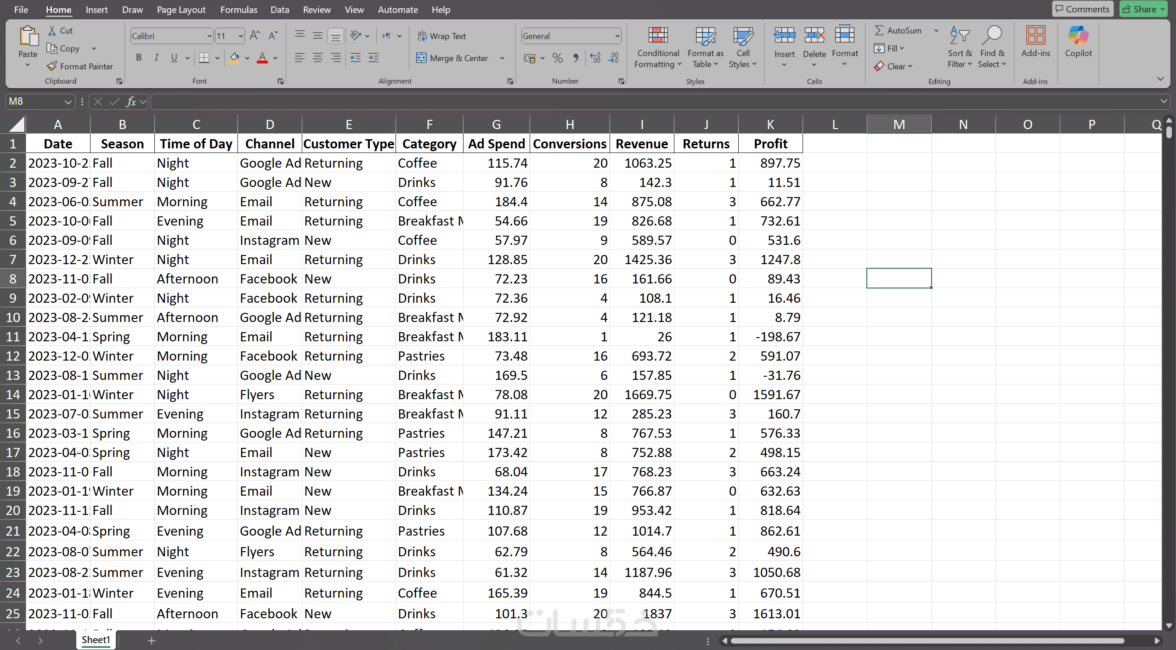This screenshot has height=650, width=1176.
Task: Toggle Wrap Text for the cell
Action: (x=441, y=36)
